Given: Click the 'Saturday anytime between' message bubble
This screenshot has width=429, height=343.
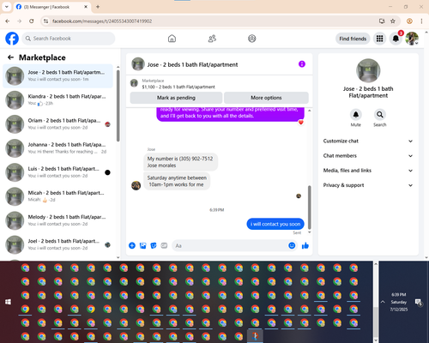Looking at the screenshot, I should click(177, 181).
